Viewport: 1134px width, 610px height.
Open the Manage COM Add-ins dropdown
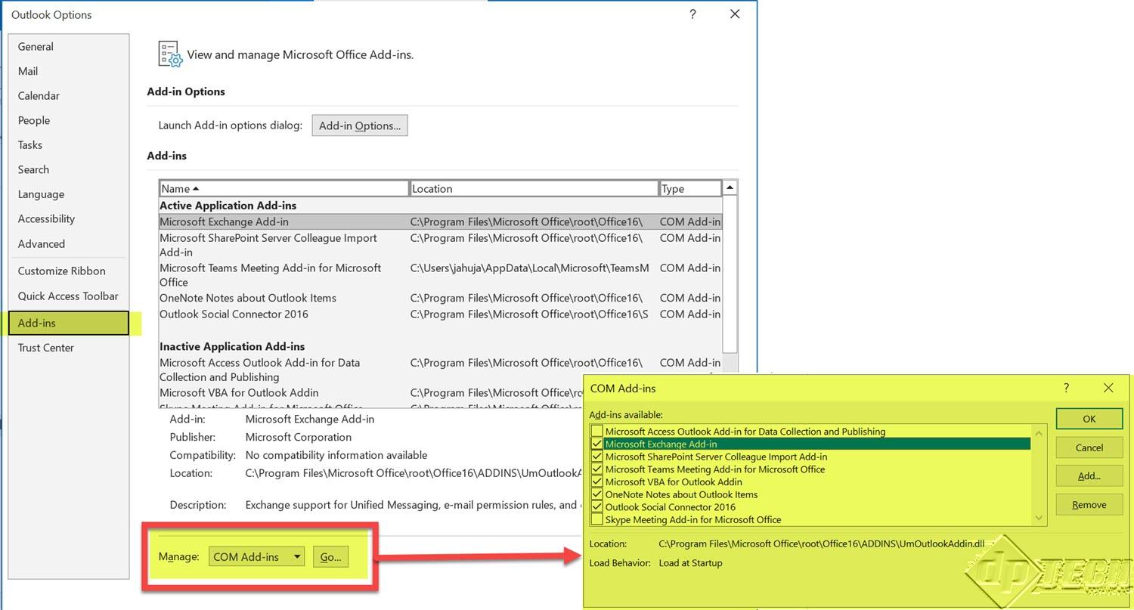[x=257, y=557]
